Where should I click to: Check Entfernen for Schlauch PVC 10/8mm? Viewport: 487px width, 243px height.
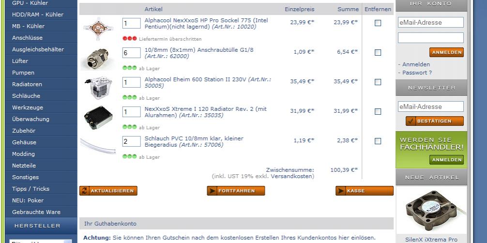[378, 141]
